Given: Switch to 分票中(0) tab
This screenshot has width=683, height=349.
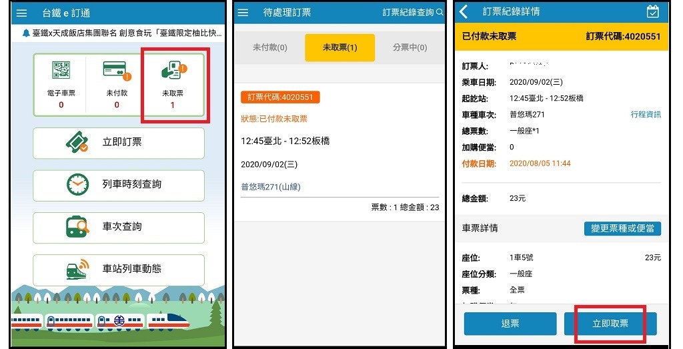Looking at the screenshot, I should (410, 47).
